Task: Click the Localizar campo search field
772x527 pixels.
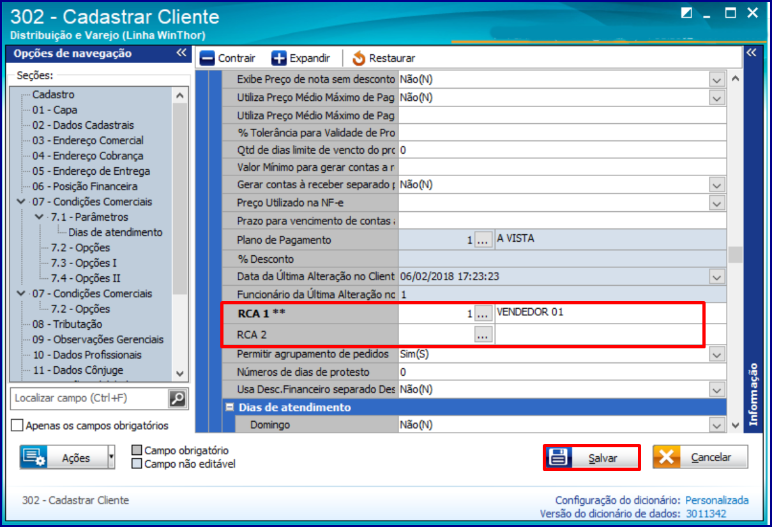Action: [89, 399]
